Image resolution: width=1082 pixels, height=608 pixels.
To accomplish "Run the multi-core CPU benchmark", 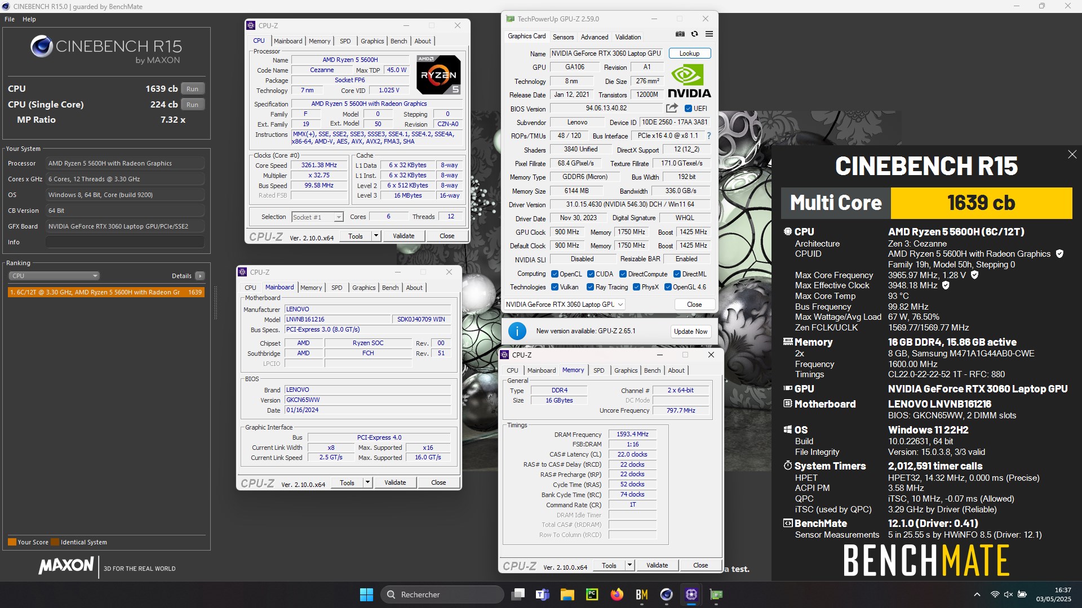I will point(193,89).
